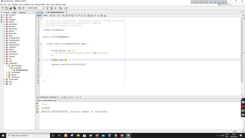
Task: Click the Redo toolbar icon
Action: coord(23,8)
